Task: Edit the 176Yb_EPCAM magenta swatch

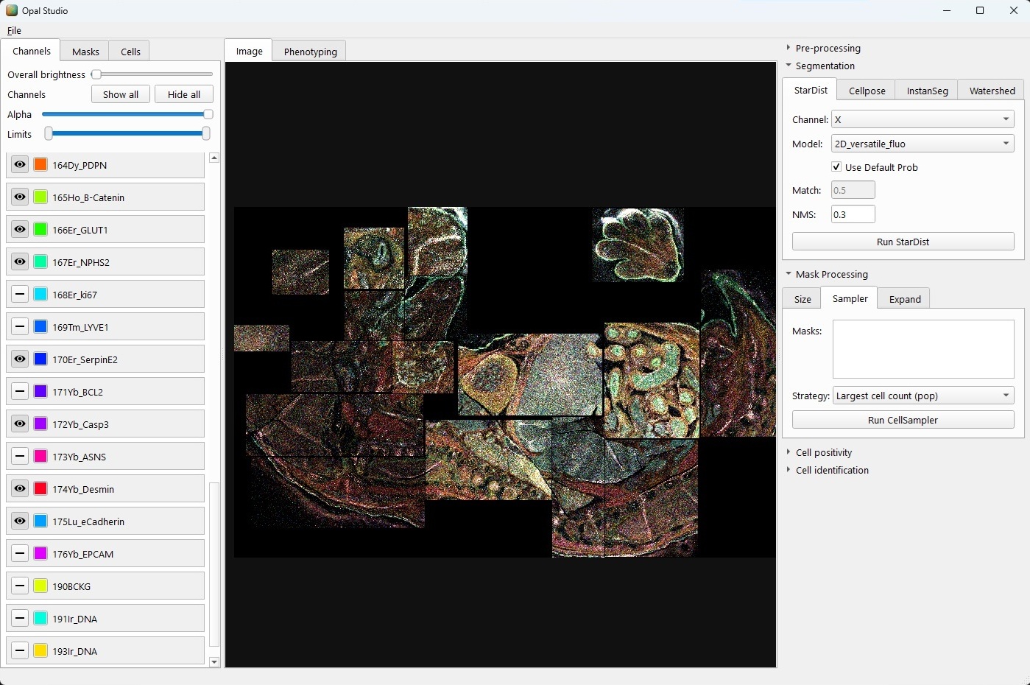Action: pos(40,554)
